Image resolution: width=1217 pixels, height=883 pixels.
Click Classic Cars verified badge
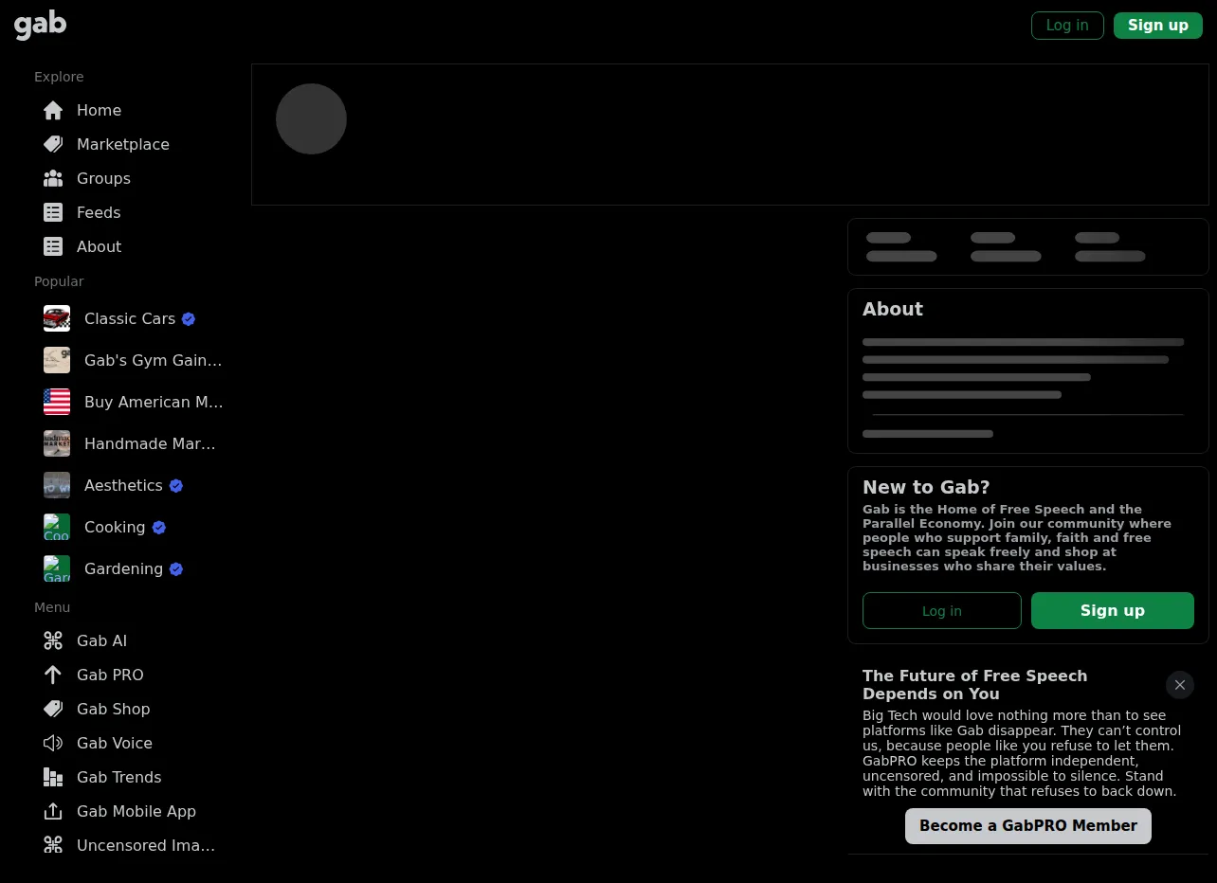(189, 319)
